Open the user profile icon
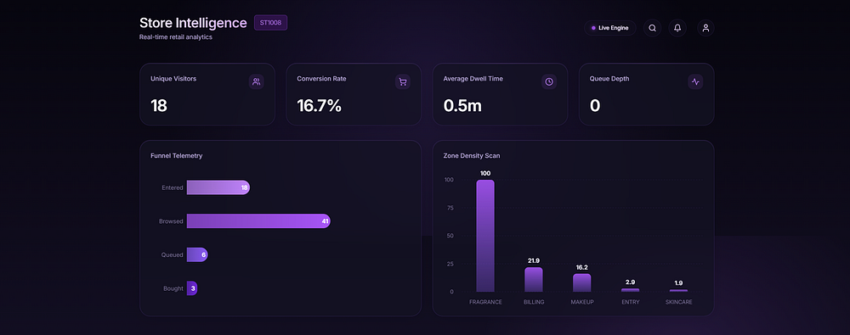 [x=705, y=28]
